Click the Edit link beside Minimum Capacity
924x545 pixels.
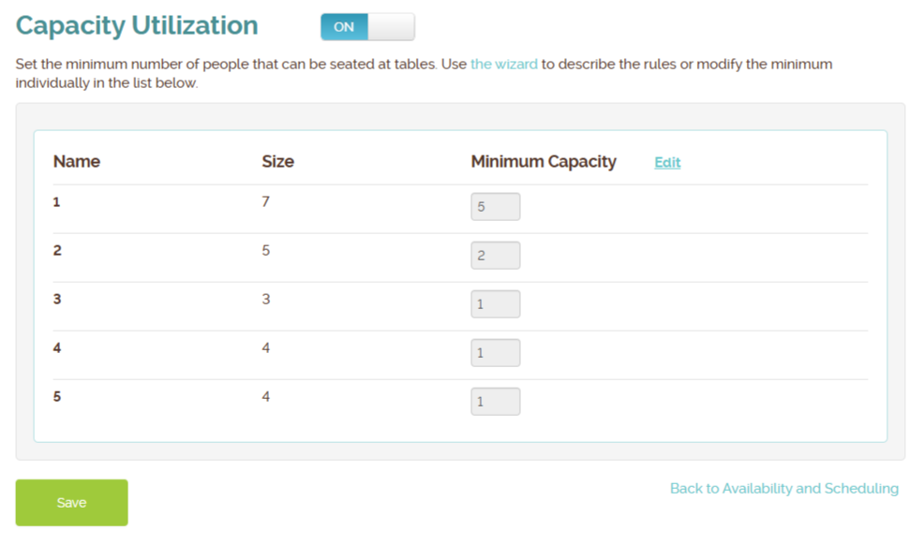667,163
